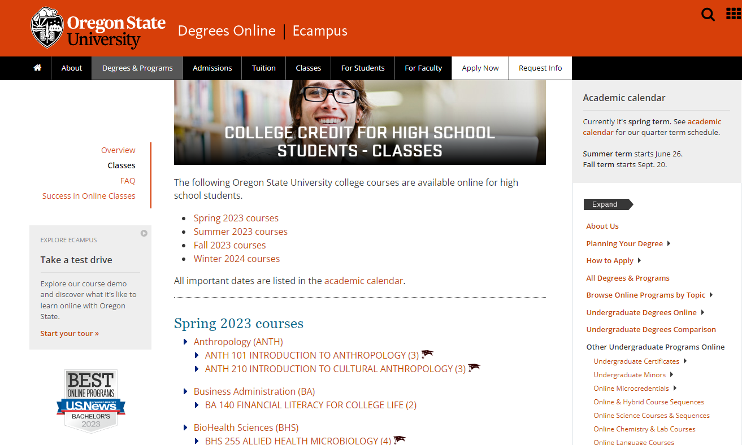
Task: Click the Spring 2023 courses section heading
Action: click(x=238, y=324)
